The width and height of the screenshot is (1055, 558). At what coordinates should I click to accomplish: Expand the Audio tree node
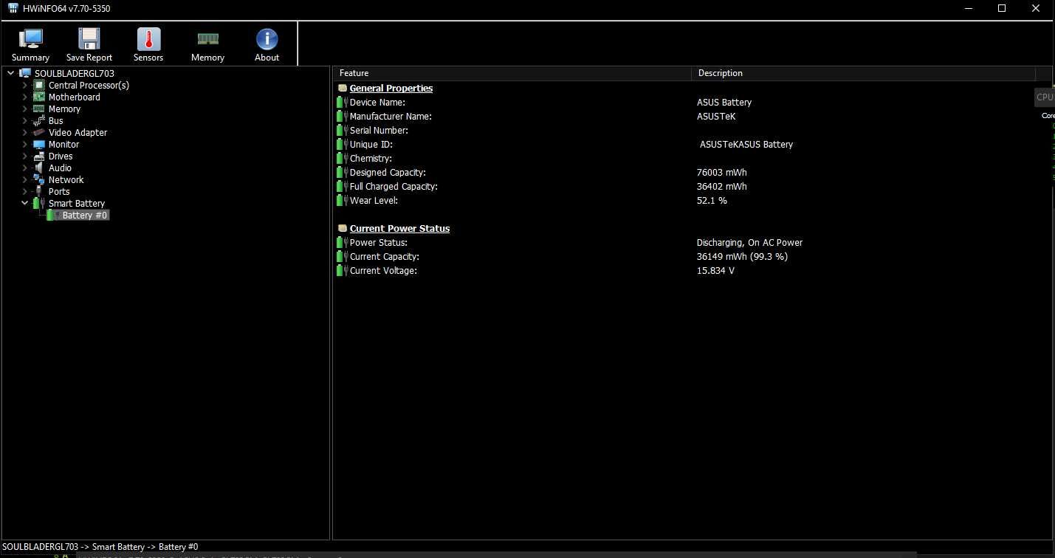24,168
